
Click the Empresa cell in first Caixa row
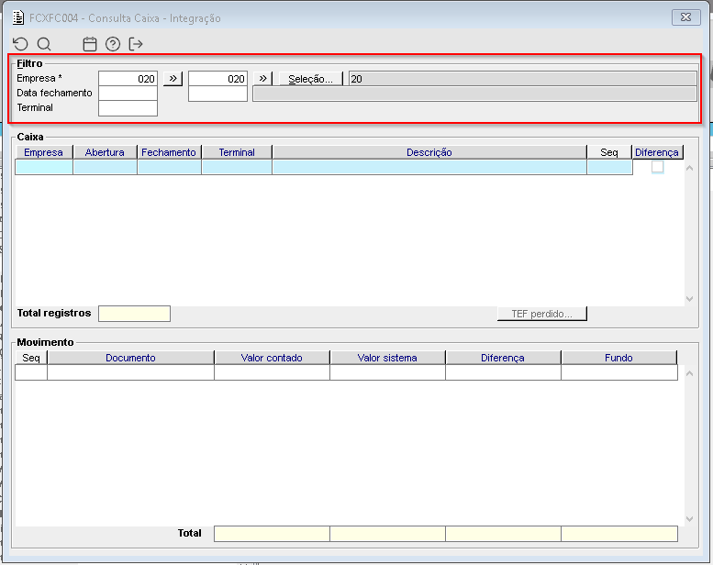pyautogui.click(x=44, y=167)
